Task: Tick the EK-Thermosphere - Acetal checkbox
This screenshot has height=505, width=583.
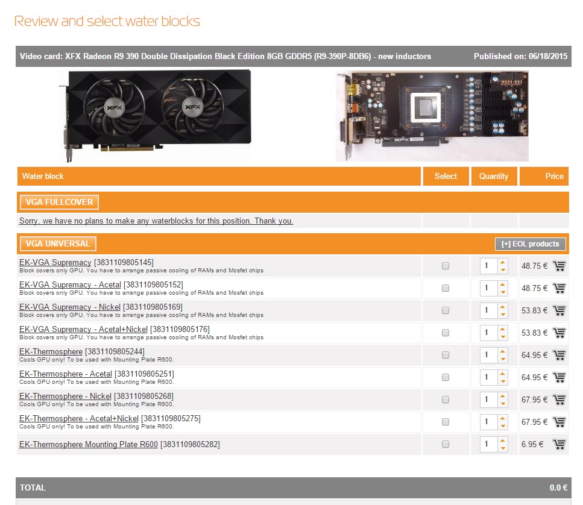Action: pyautogui.click(x=446, y=377)
